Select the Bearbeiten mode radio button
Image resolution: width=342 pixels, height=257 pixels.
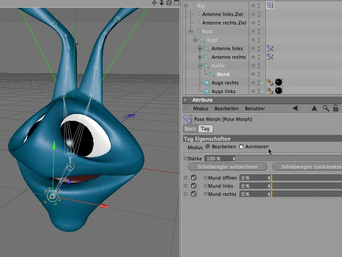coord(208,146)
